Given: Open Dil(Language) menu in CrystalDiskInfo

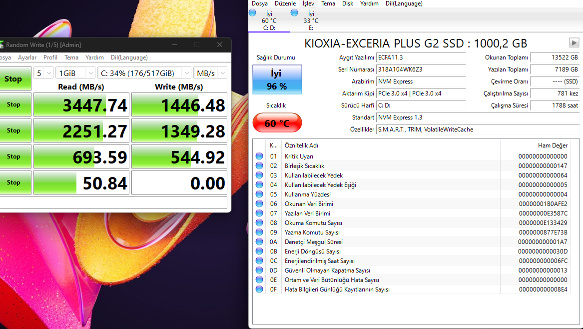Looking at the screenshot, I should point(404,3).
